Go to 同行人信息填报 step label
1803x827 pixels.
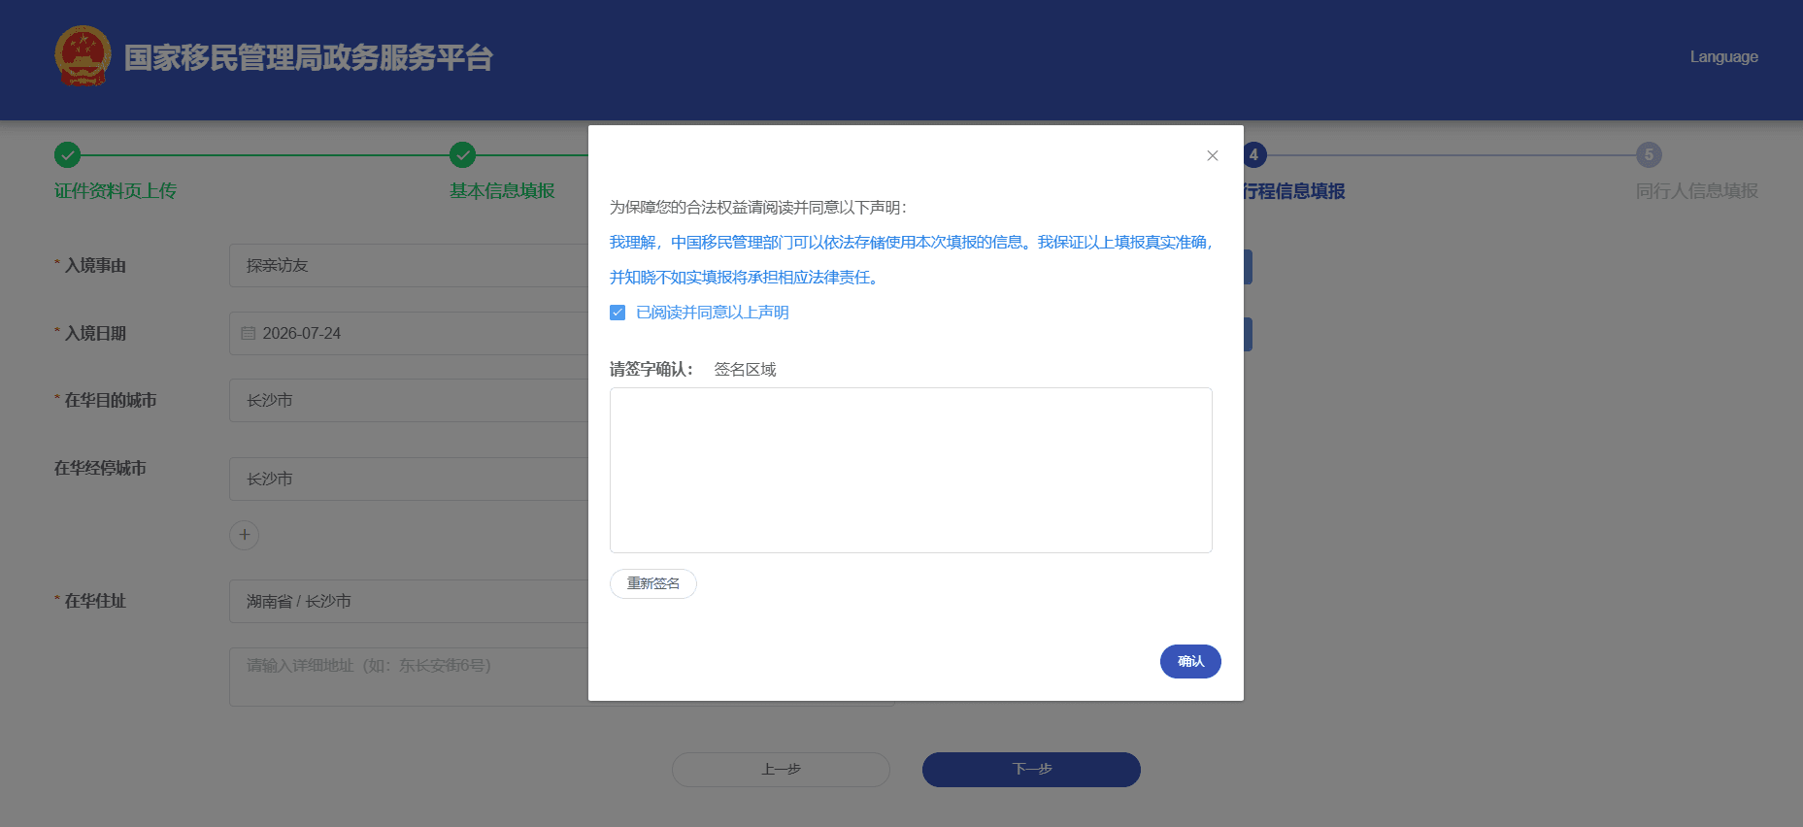point(1697,191)
